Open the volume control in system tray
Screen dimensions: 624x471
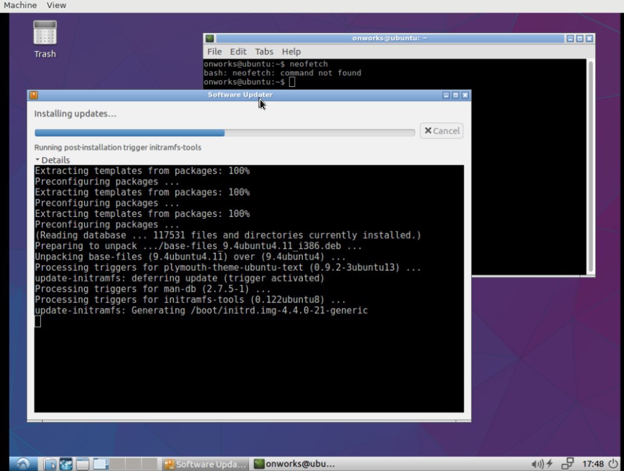pyautogui.click(x=537, y=464)
